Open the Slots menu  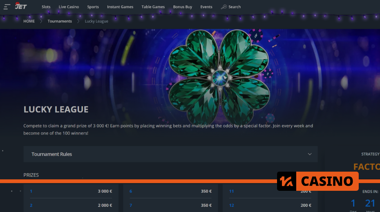click(46, 7)
